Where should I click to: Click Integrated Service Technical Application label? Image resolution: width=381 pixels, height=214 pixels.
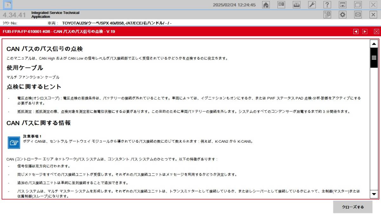(55, 15)
